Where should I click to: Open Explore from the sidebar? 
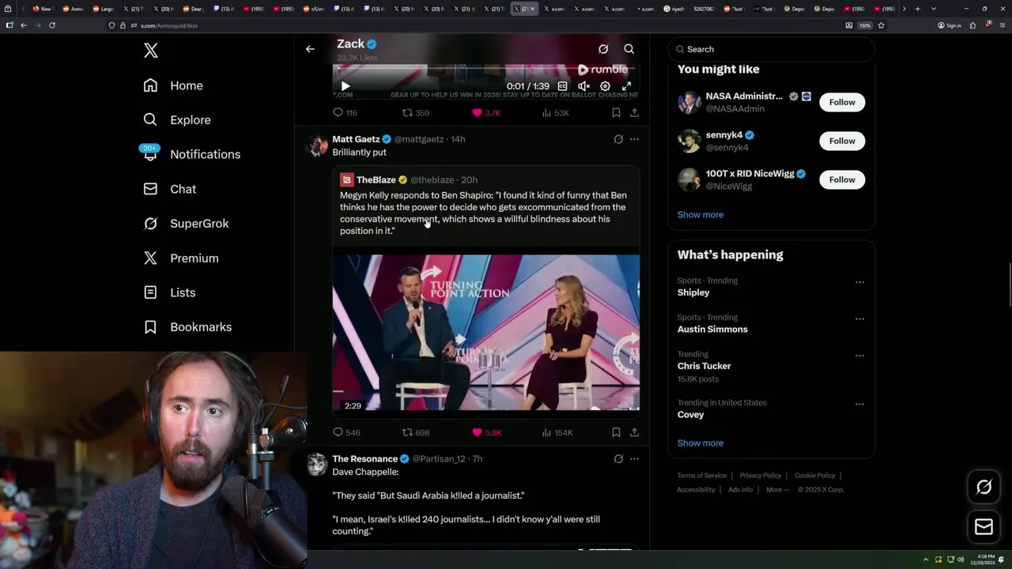[x=177, y=120]
